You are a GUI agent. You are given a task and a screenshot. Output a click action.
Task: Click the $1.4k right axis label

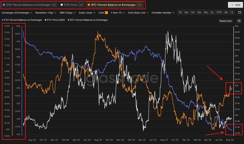pyautogui.click(x=237, y=133)
